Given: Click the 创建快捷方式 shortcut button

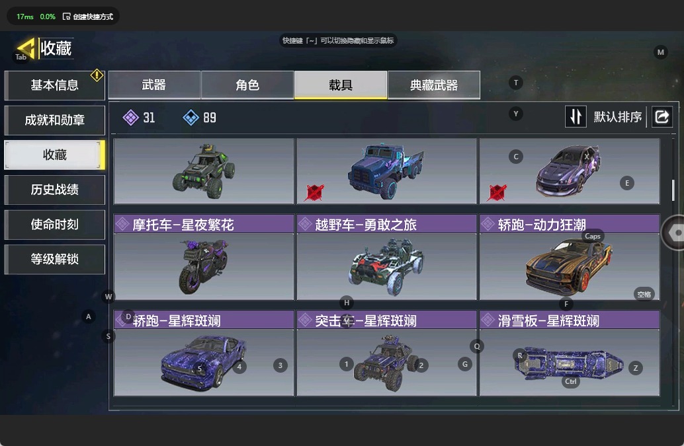Looking at the screenshot, I should coord(88,17).
